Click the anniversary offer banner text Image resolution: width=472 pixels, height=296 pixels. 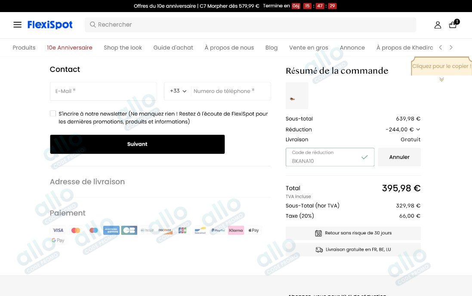(196, 6)
